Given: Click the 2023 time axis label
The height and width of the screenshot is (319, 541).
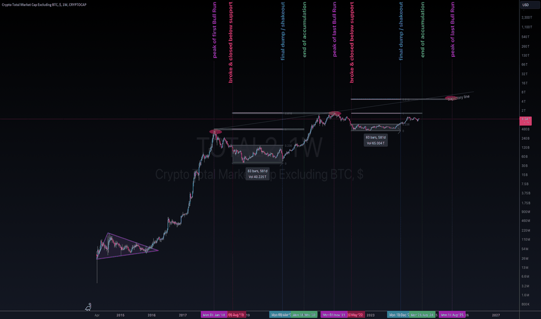Looking at the screenshot, I should coord(370,315).
